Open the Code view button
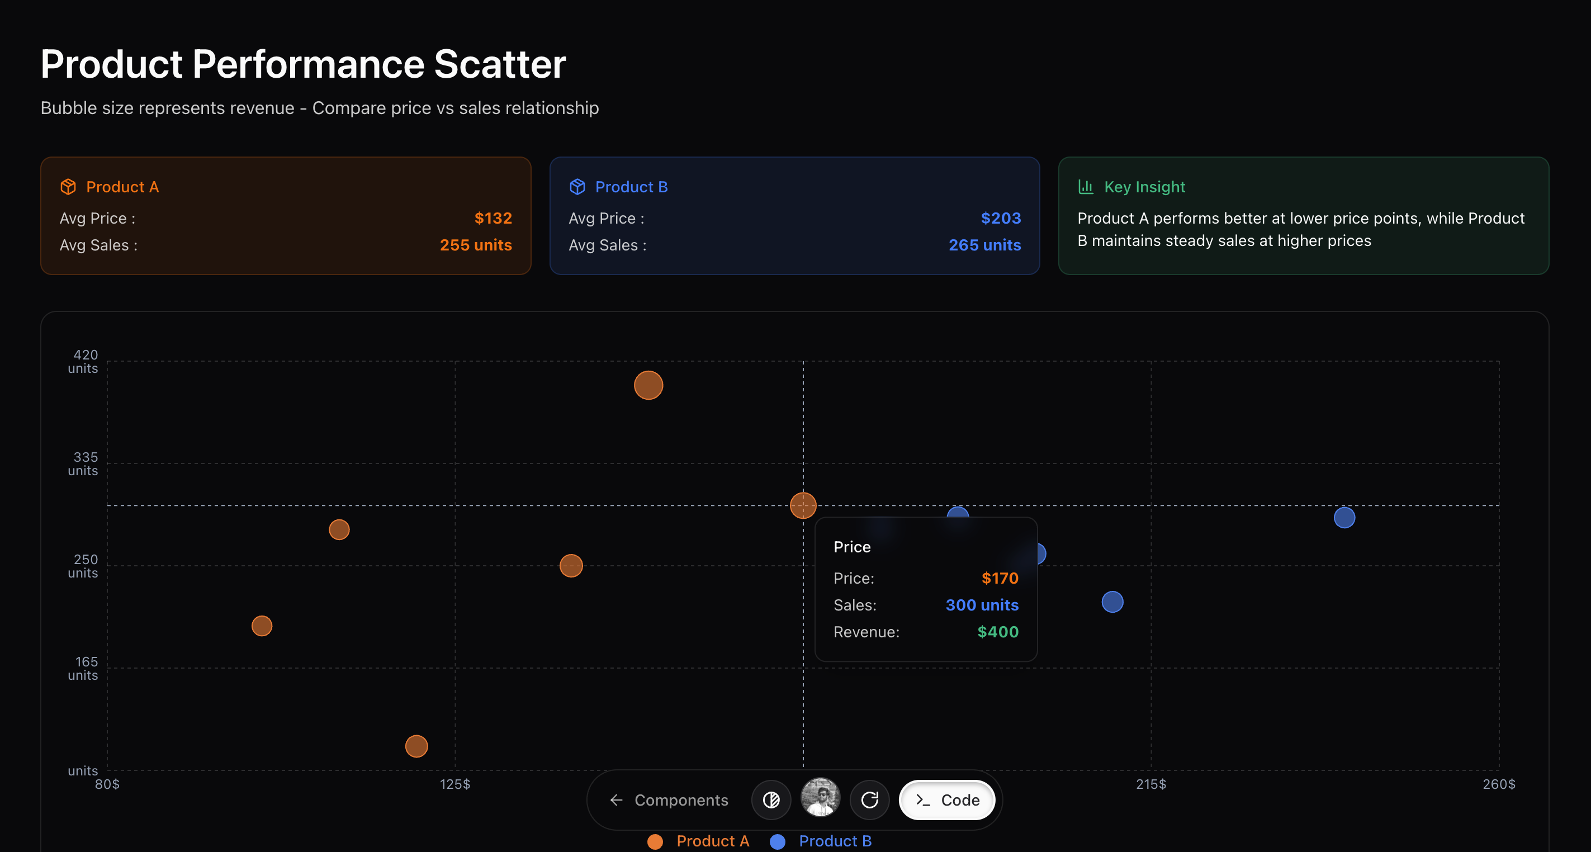 click(x=947, y=800)
